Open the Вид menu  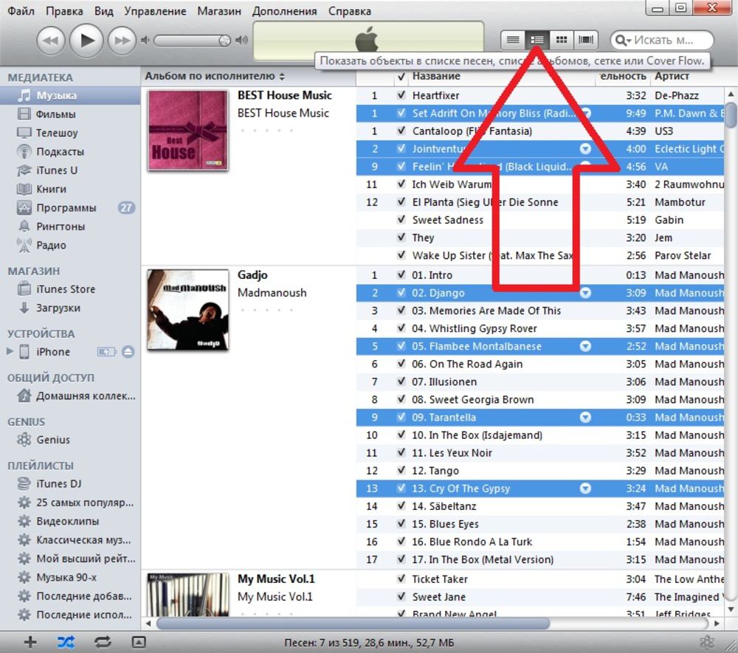pos(103,11)
